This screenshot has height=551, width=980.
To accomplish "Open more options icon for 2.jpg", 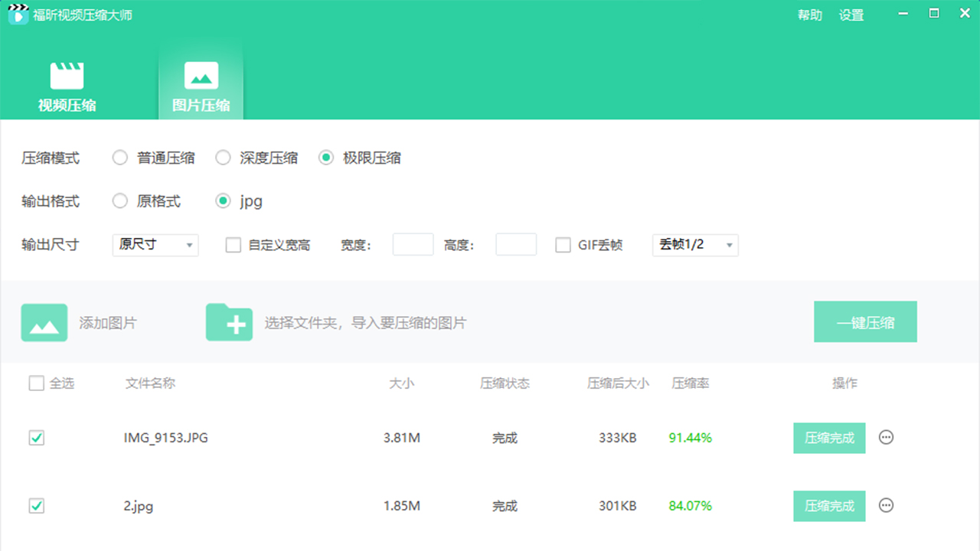I will pyautogui.click(x=886, y=505).
